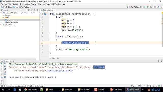Run TestTryCatchKt with the green toolbar arrow

[x=145, y=7]
